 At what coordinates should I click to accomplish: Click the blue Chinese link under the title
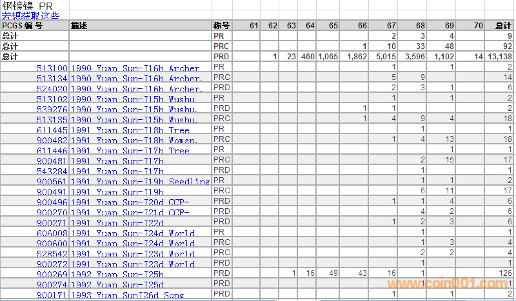[x=31, y=15]
